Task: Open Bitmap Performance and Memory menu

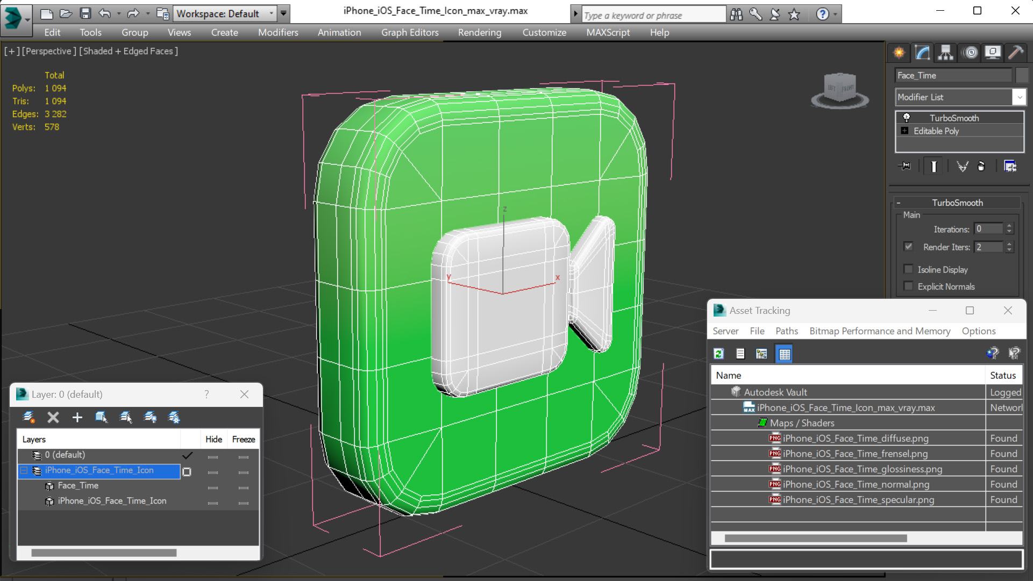Action: 880,331
